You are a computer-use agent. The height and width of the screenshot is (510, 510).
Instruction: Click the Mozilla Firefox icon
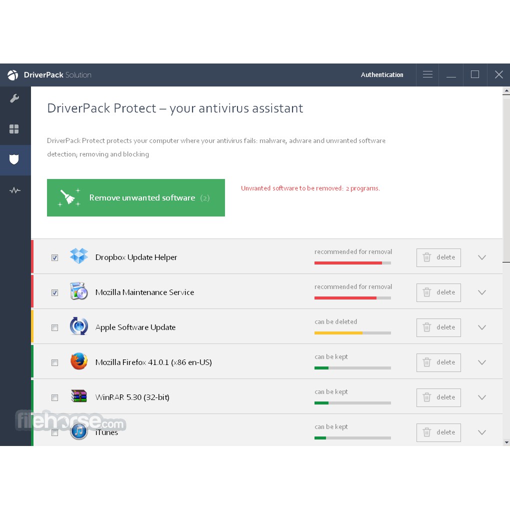coord(79,361)
